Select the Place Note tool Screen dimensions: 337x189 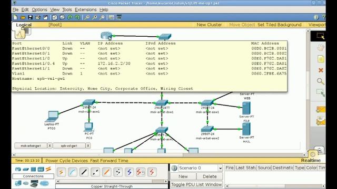click(321, 59)
